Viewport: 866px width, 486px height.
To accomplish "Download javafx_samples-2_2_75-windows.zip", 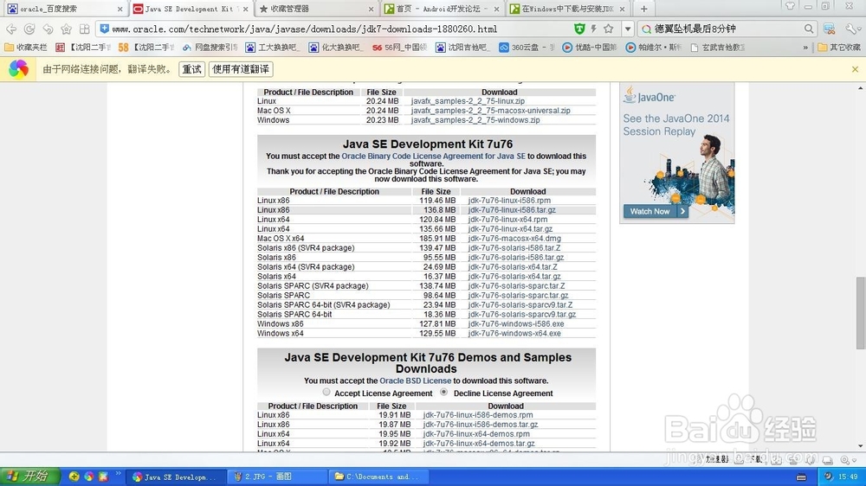I will click(x=475, y=119).
